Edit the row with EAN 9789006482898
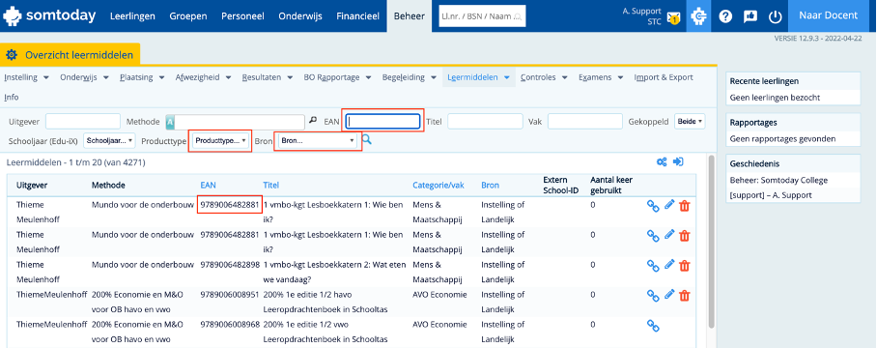 click(669, 265)
